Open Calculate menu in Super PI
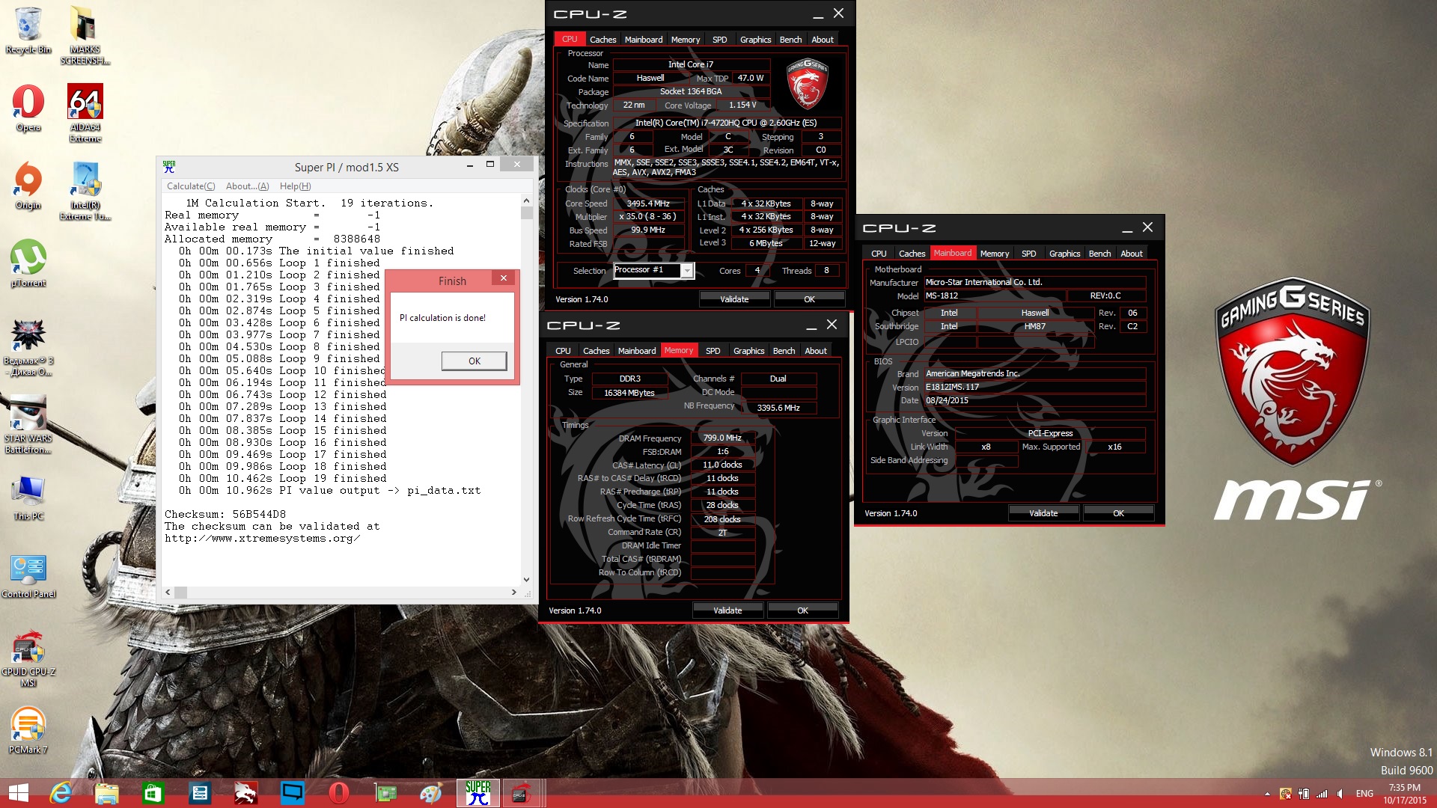1437x808 pixels. 191,186
